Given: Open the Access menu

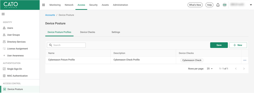Looking at the screenshot, I should coord(81,5).
